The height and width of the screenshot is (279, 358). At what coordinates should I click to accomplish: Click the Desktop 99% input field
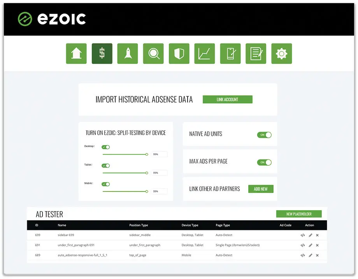(x=159, y=154)
